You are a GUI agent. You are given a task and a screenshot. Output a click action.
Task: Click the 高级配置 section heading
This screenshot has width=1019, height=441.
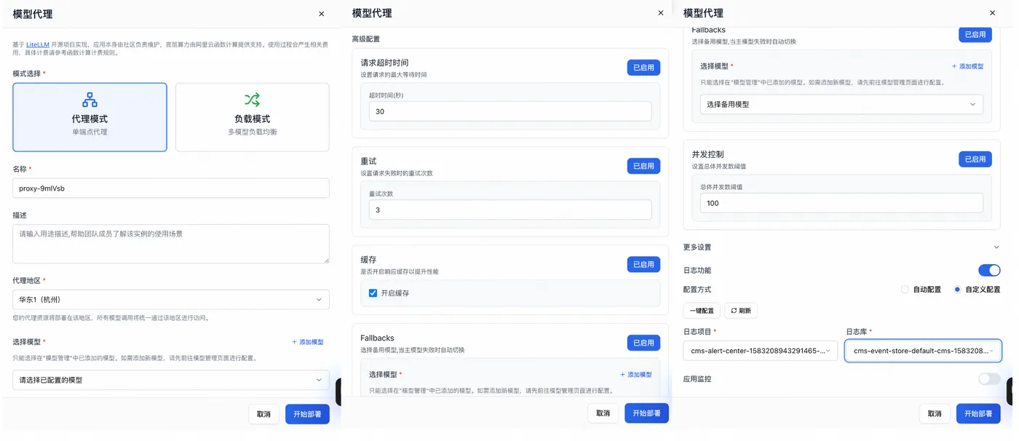[x=366, y=39]
